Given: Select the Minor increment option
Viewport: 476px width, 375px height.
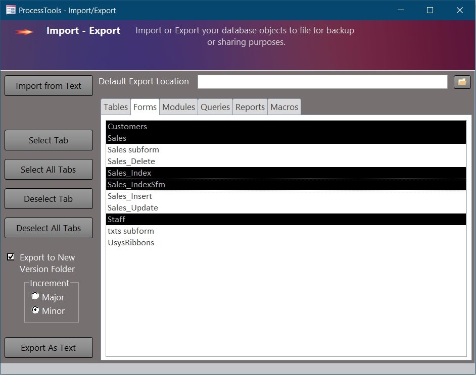Looking at the screenshot, I should 35,310.
